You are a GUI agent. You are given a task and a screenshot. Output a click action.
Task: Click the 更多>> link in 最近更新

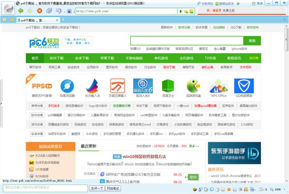tap(194, 146)
